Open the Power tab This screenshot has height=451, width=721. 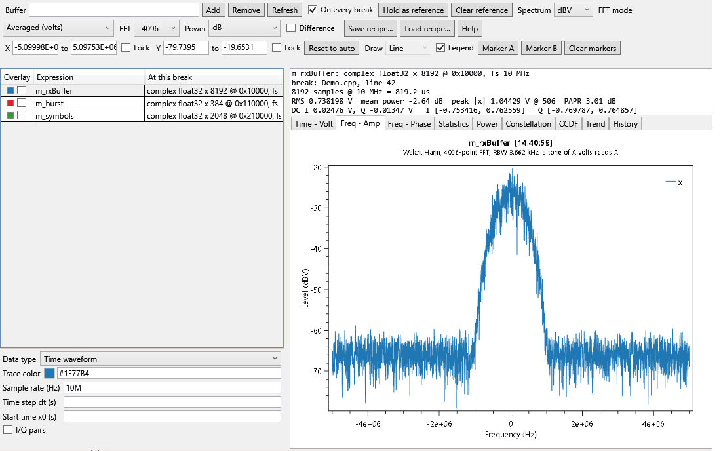[x=487, y=124]
